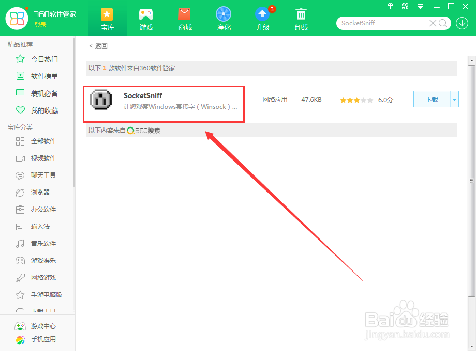Switch to the 游戏 tab
This screenshot has height=351, width=476.
tap(146, 20)
